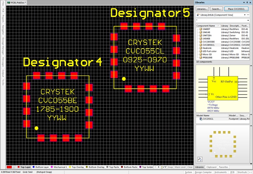Select the 1N5408 component row
This screenshot has width=253, height=174.
tap(223, 39)
